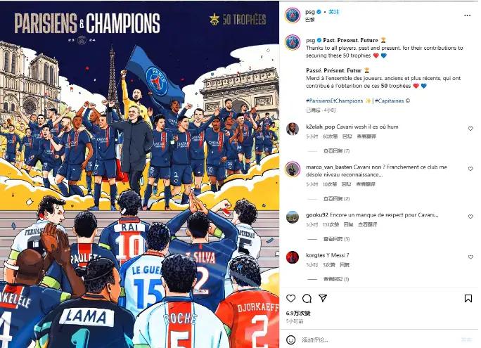Like korgtes' Messi comment
481x348 pixels.
coord(470,257)
